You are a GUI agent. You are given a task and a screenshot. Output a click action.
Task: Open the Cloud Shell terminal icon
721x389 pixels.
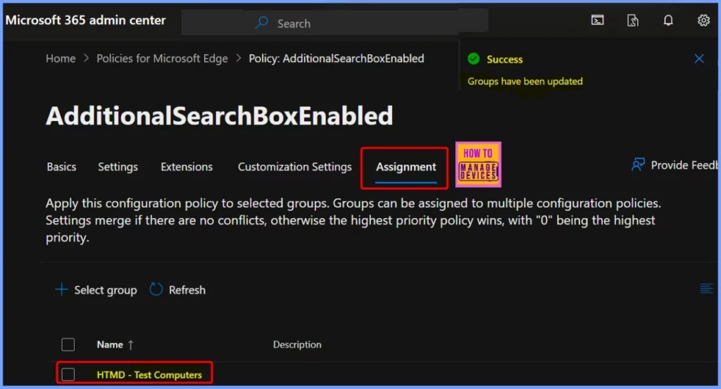(x=597, y=20)
